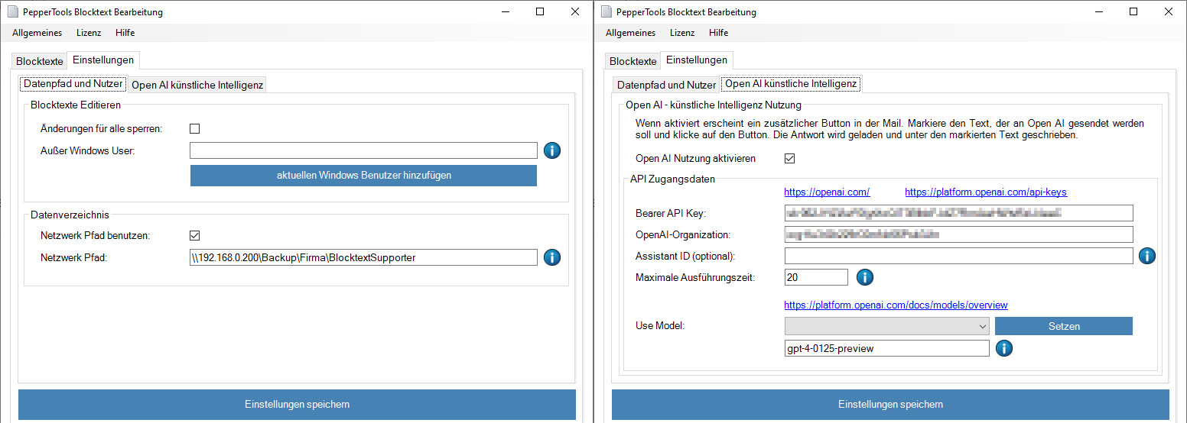Click info icon next to Assistant ID field
The height and width of the screenshot is (423, 1187).
coord(1146,256)
